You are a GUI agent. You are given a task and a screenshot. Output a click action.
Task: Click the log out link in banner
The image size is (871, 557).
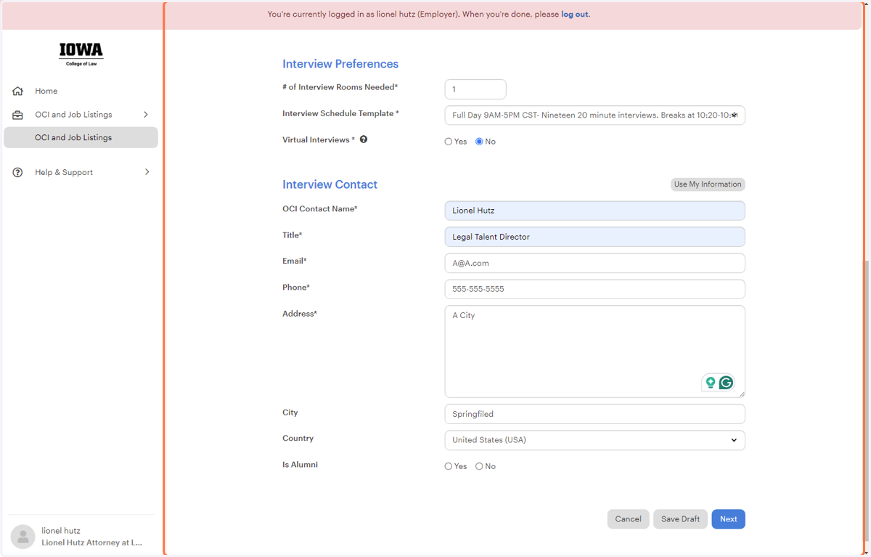pos(574,14)
